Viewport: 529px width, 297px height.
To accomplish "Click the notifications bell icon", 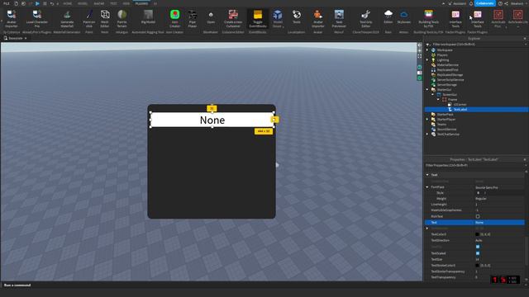I will click(471, 3).
